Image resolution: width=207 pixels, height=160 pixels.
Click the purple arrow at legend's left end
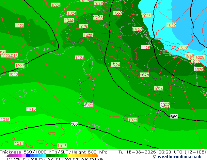8,156
